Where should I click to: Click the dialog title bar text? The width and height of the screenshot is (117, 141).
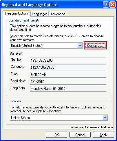point(30,5)
